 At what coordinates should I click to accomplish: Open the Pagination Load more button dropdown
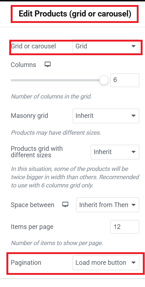click(106, 263)
